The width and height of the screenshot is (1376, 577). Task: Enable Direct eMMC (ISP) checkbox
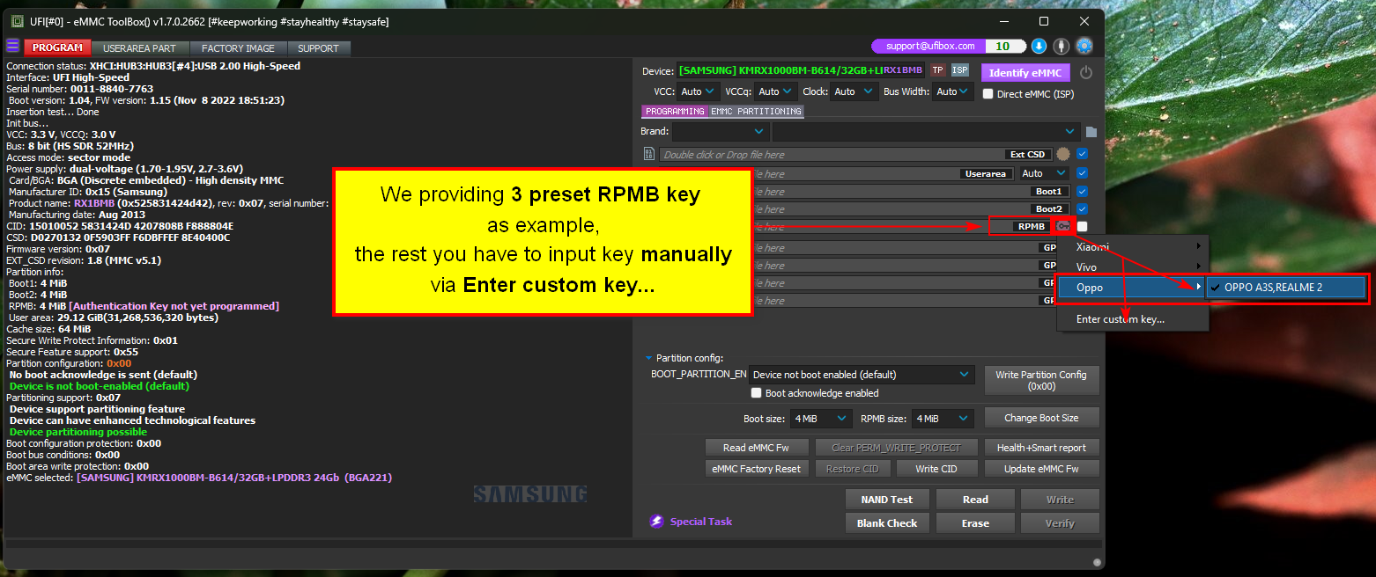(988, 94)
